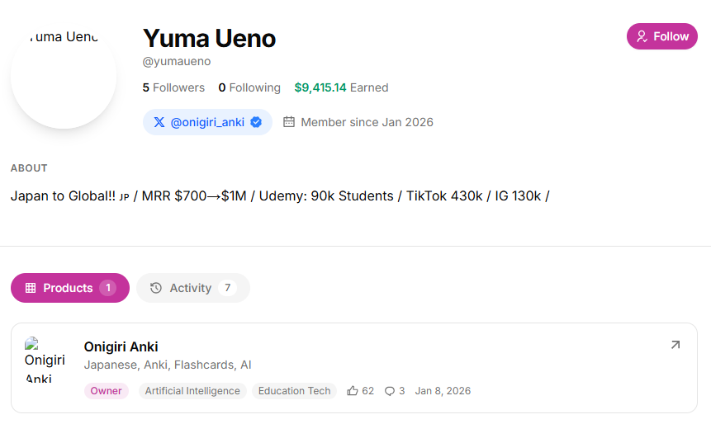The height and width of the screenshot is (424, 711).
Task: Switch to the Products tab
Action: [x=70, y=288]
